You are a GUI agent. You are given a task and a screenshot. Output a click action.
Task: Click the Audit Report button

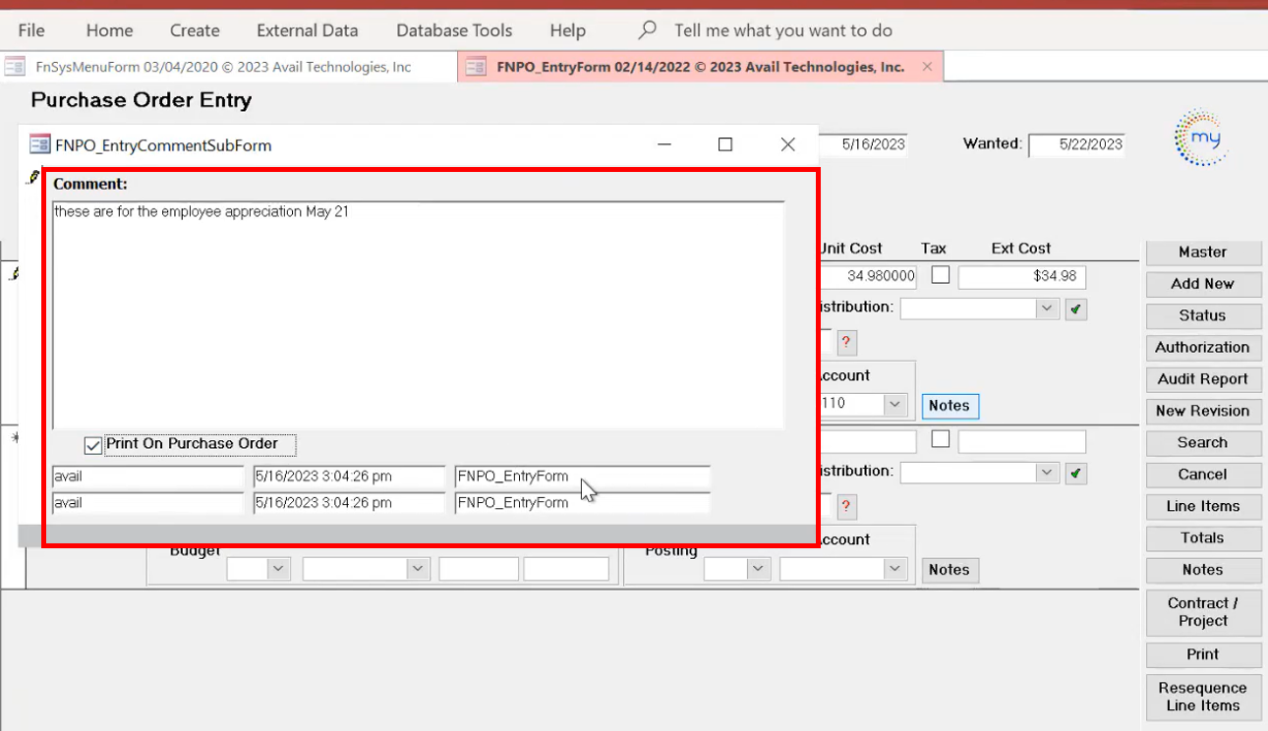(x=1202, y=379)
